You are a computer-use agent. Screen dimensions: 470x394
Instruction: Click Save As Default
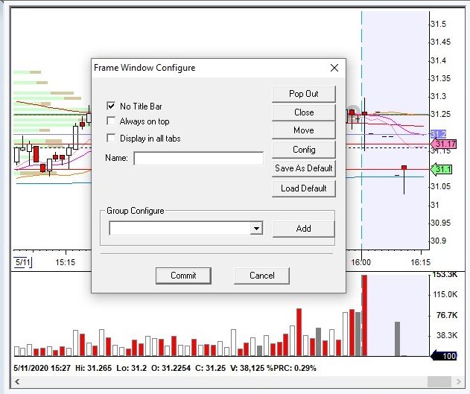point(303,168)
